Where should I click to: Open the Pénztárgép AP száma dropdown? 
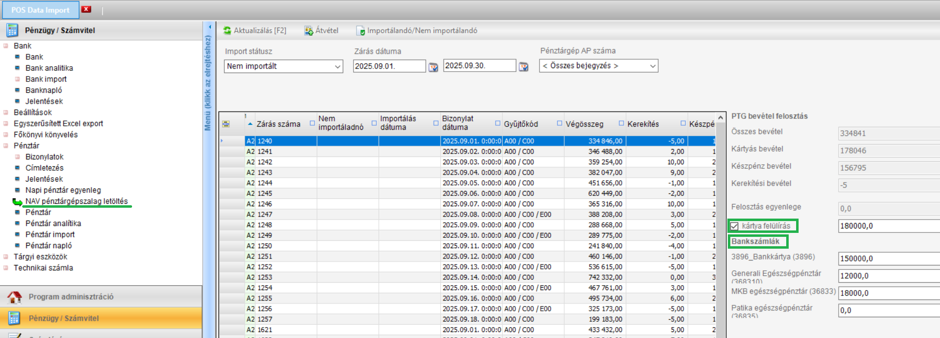coord(652,66)
